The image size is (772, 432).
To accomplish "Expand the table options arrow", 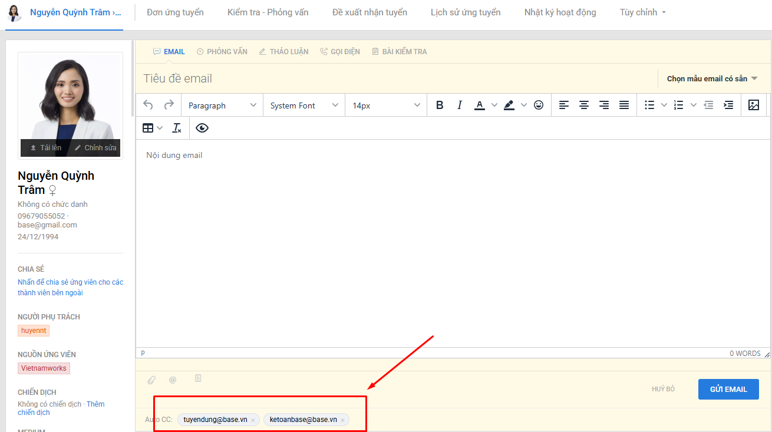I will (160, 128).
